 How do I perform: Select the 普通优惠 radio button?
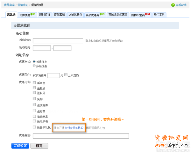(x=34, y=62)
